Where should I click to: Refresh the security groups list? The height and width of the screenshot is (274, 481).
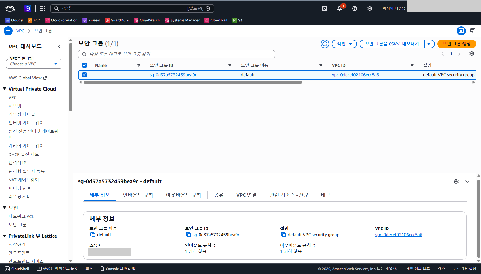pos(325,44)
